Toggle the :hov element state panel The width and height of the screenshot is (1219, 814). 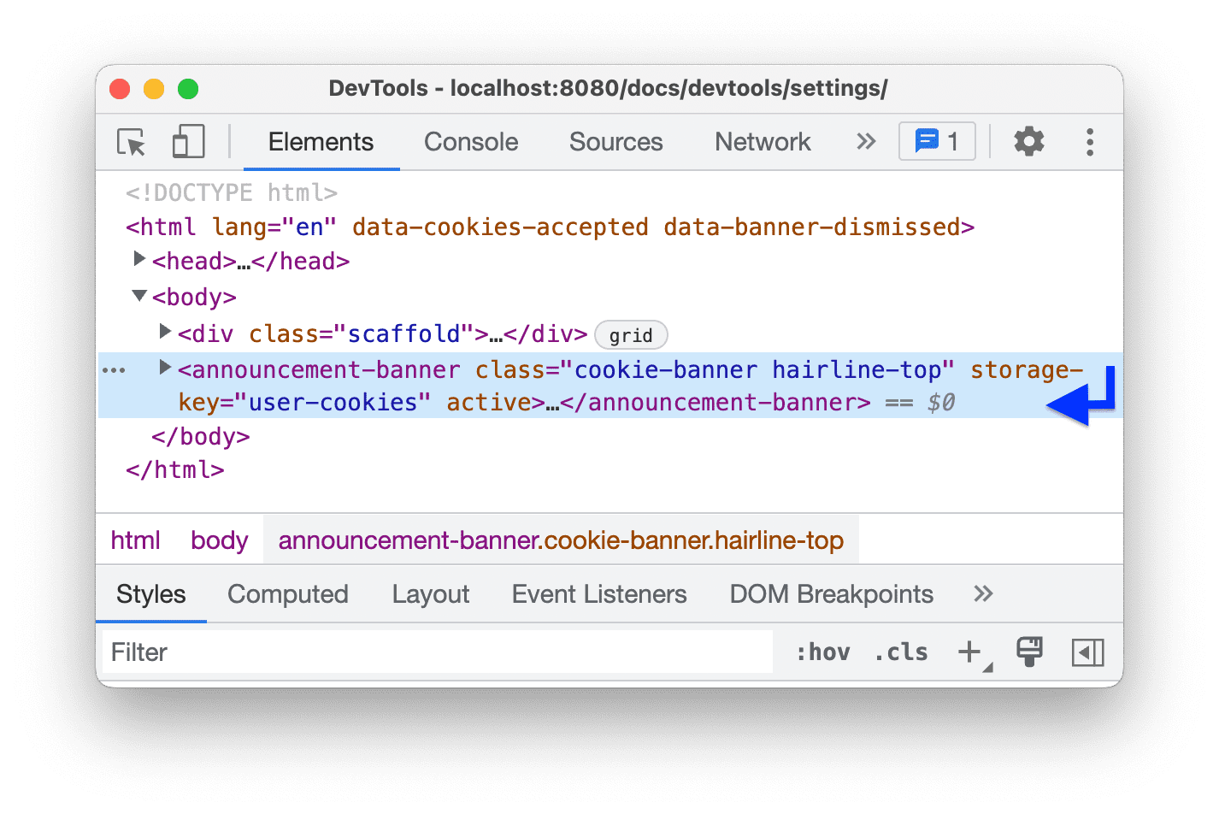point(822,652)
